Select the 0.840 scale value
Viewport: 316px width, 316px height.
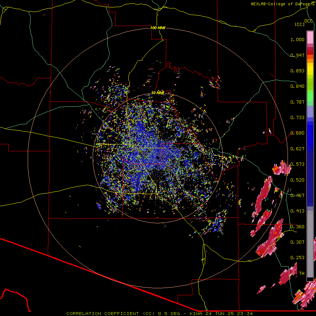[297, 86]
